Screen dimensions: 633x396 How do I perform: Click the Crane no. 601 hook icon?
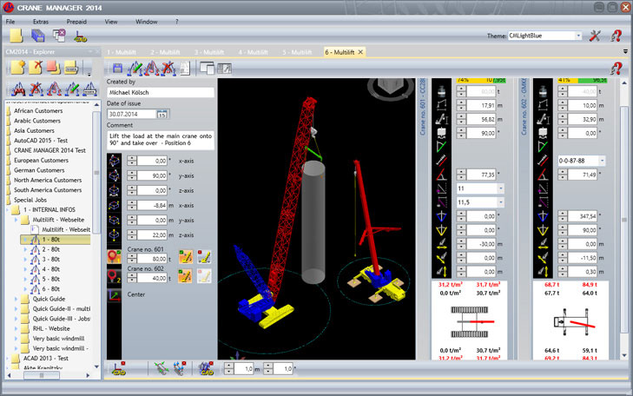(115, 256)
